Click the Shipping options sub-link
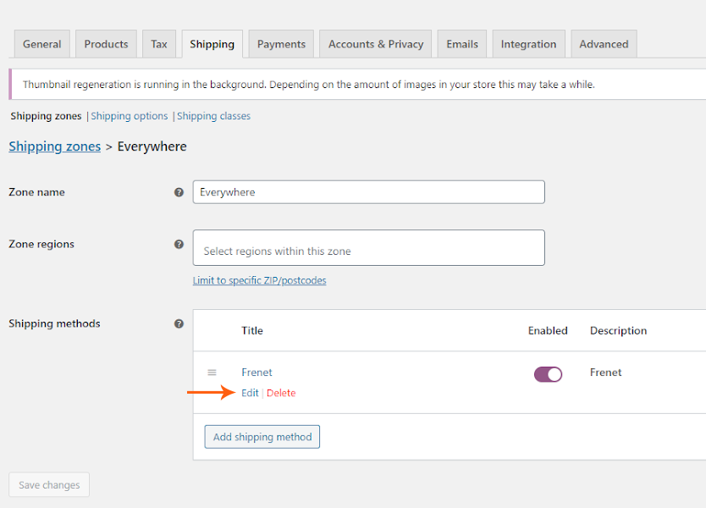Screen dimensions: 706x508 tap(130, 116)
